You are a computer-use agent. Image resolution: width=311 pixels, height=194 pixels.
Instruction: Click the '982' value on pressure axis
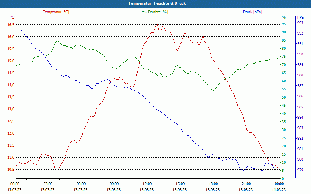(x=300, y=139)
